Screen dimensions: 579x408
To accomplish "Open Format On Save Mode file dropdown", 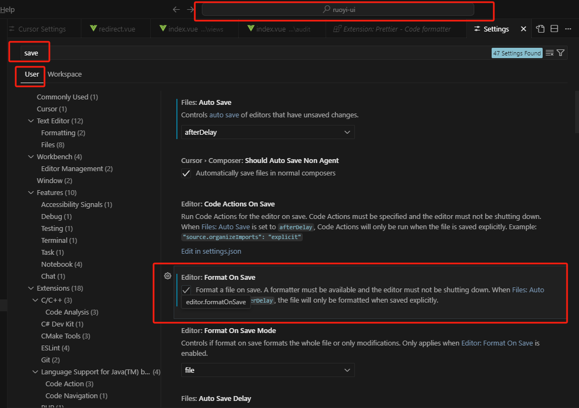I will (268, 370).
